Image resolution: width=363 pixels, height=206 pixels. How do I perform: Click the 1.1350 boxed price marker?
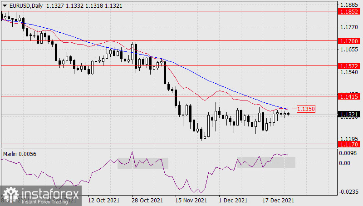click(306, 109)
